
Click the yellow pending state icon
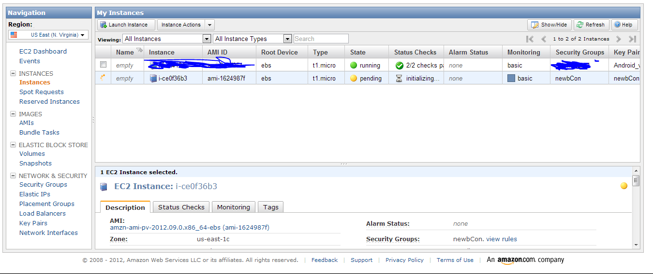(x=354, y=78)
